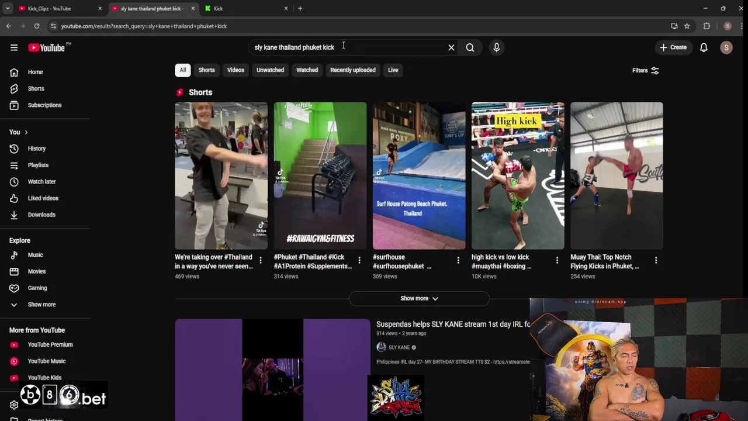Open the Filters panel
The image size is (748, 421).
646,71
